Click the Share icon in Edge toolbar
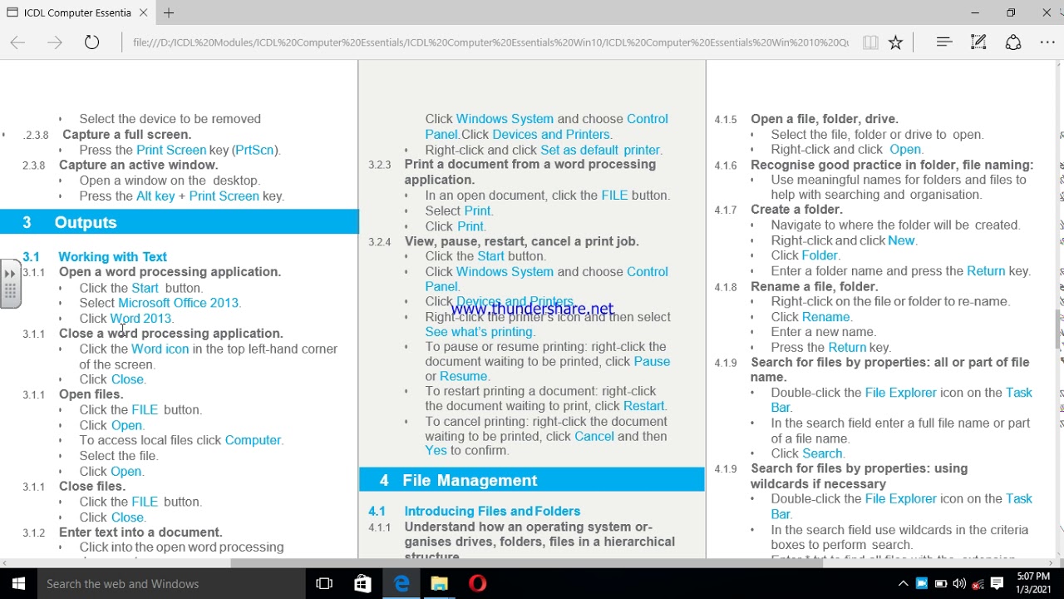The width and height of the screenshot is (1064, 599). [1013, 42]
